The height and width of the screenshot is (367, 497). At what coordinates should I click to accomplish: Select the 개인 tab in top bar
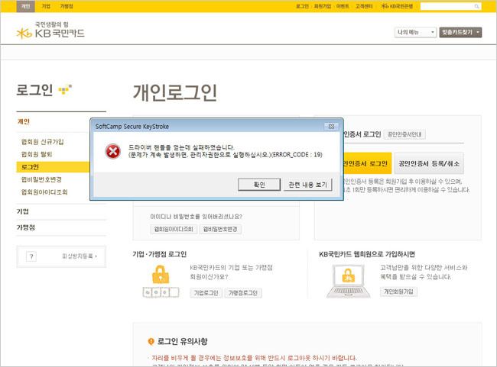pyautogui.click(x=25, y=6)
